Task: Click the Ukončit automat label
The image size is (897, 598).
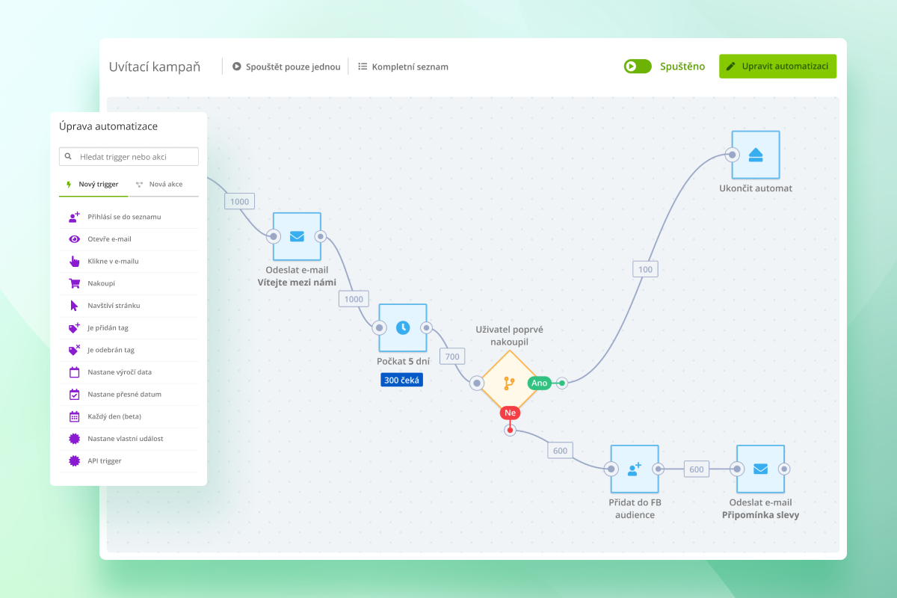Action: [x=756, y=188]
